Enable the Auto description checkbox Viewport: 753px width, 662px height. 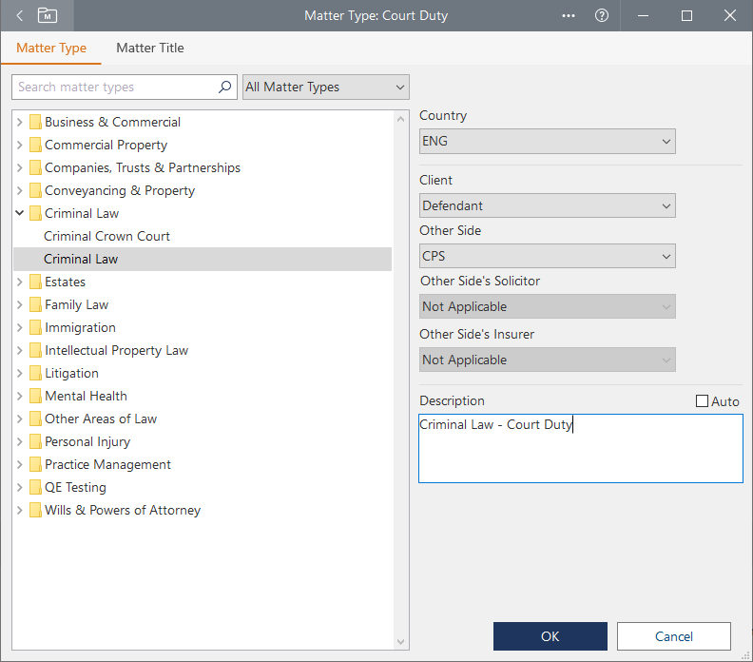(703, 401)
